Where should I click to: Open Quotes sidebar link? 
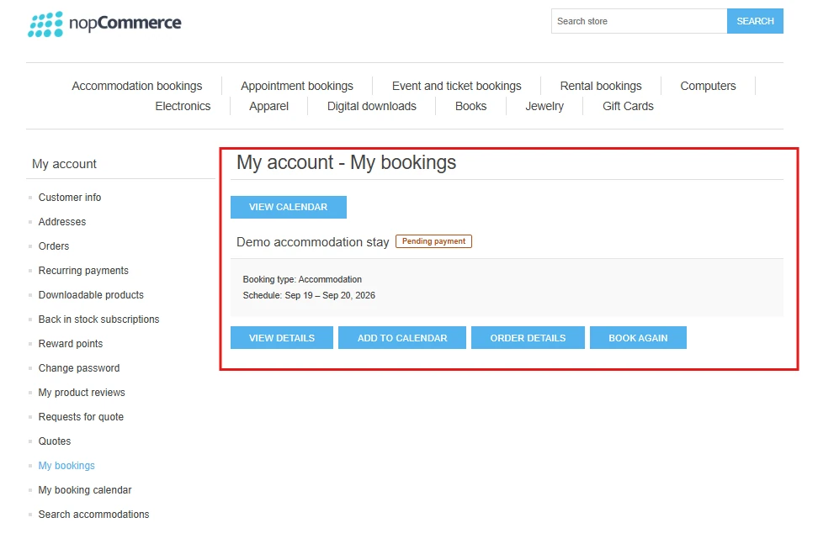tap(54, 441)
